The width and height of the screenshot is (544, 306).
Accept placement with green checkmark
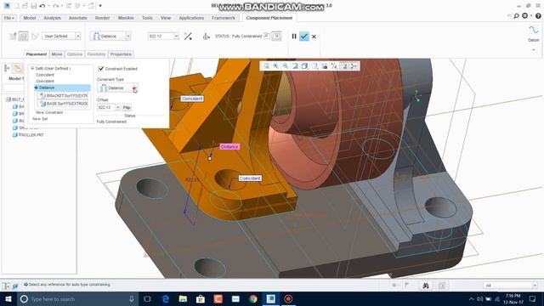(304, 36)
